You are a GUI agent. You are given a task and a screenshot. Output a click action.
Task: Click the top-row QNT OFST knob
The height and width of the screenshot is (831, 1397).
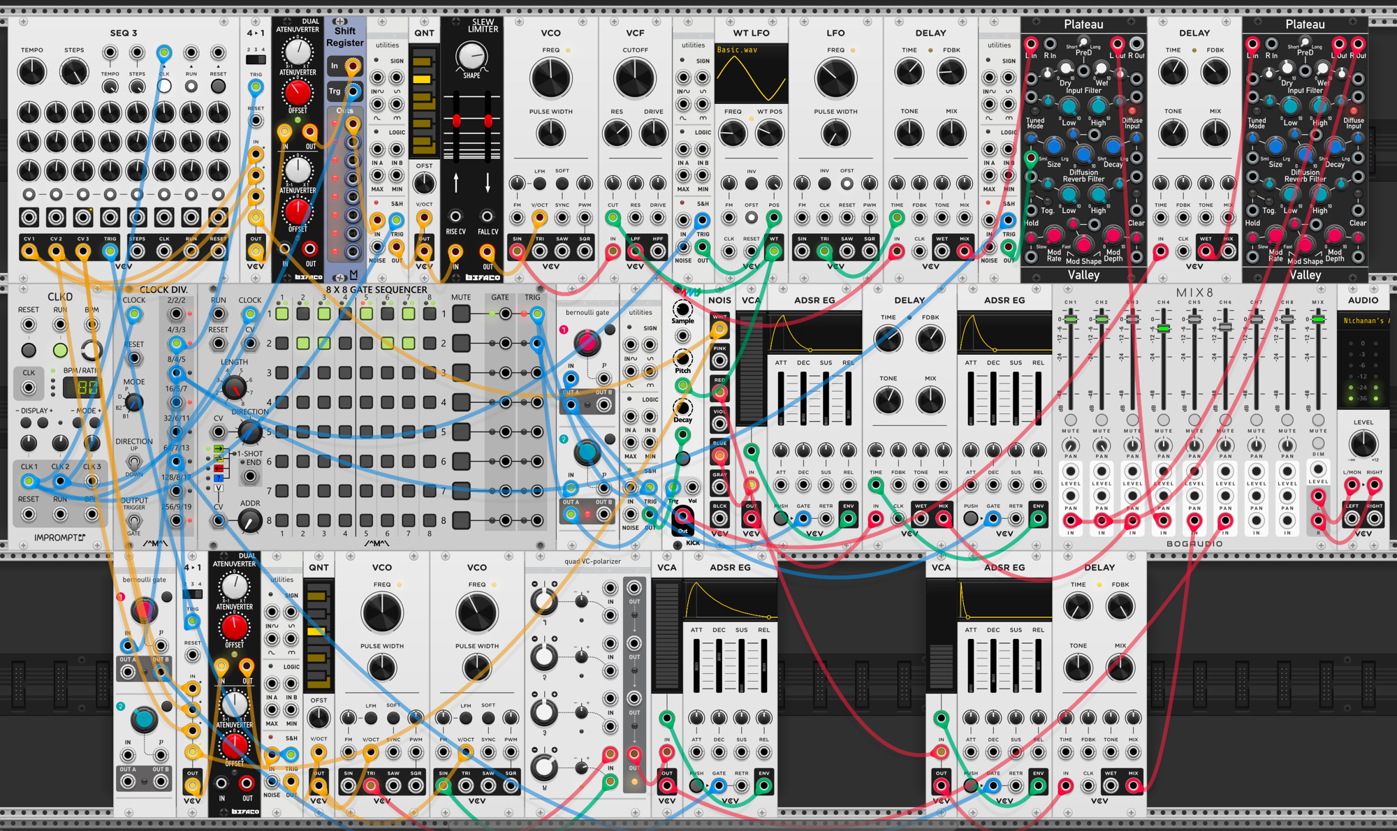(x=424, y=184)
